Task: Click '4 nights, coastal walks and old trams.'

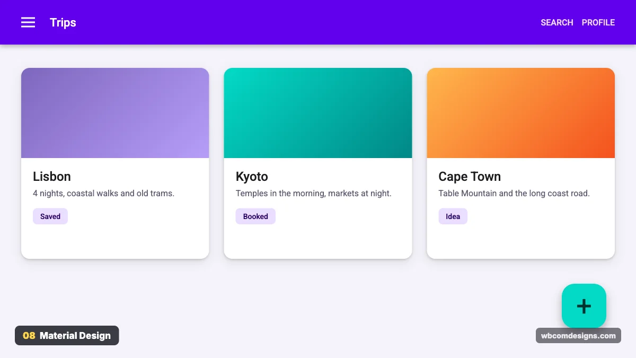Action: click(103, 194)
